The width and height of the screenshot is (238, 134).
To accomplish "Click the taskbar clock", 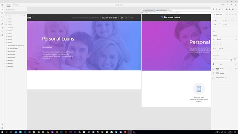I will [x=230, y=132].
